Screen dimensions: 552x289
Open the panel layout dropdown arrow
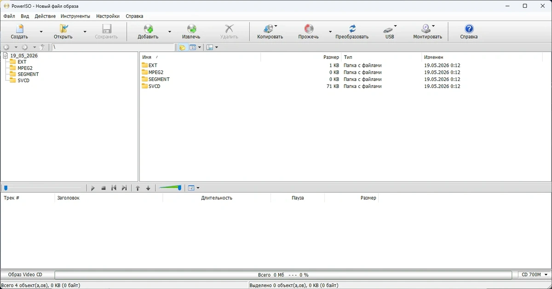(217, 47)
